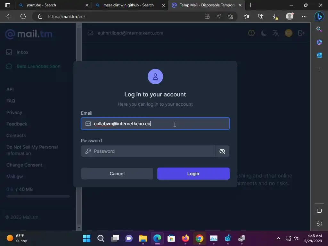Image resolution: width=328 pixels, height=246 pixels.
Task: Focus the Email input field
Action: pyautogui.click(x=155, y=124)
